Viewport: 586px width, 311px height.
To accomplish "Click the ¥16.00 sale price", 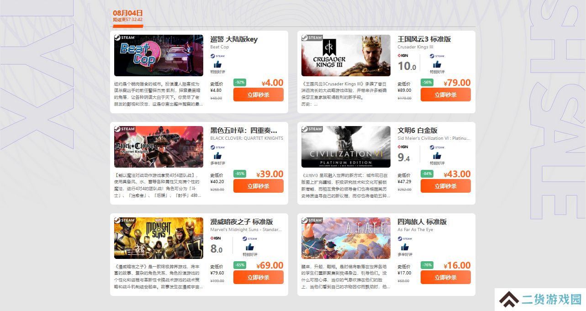I will coord(457,265).
